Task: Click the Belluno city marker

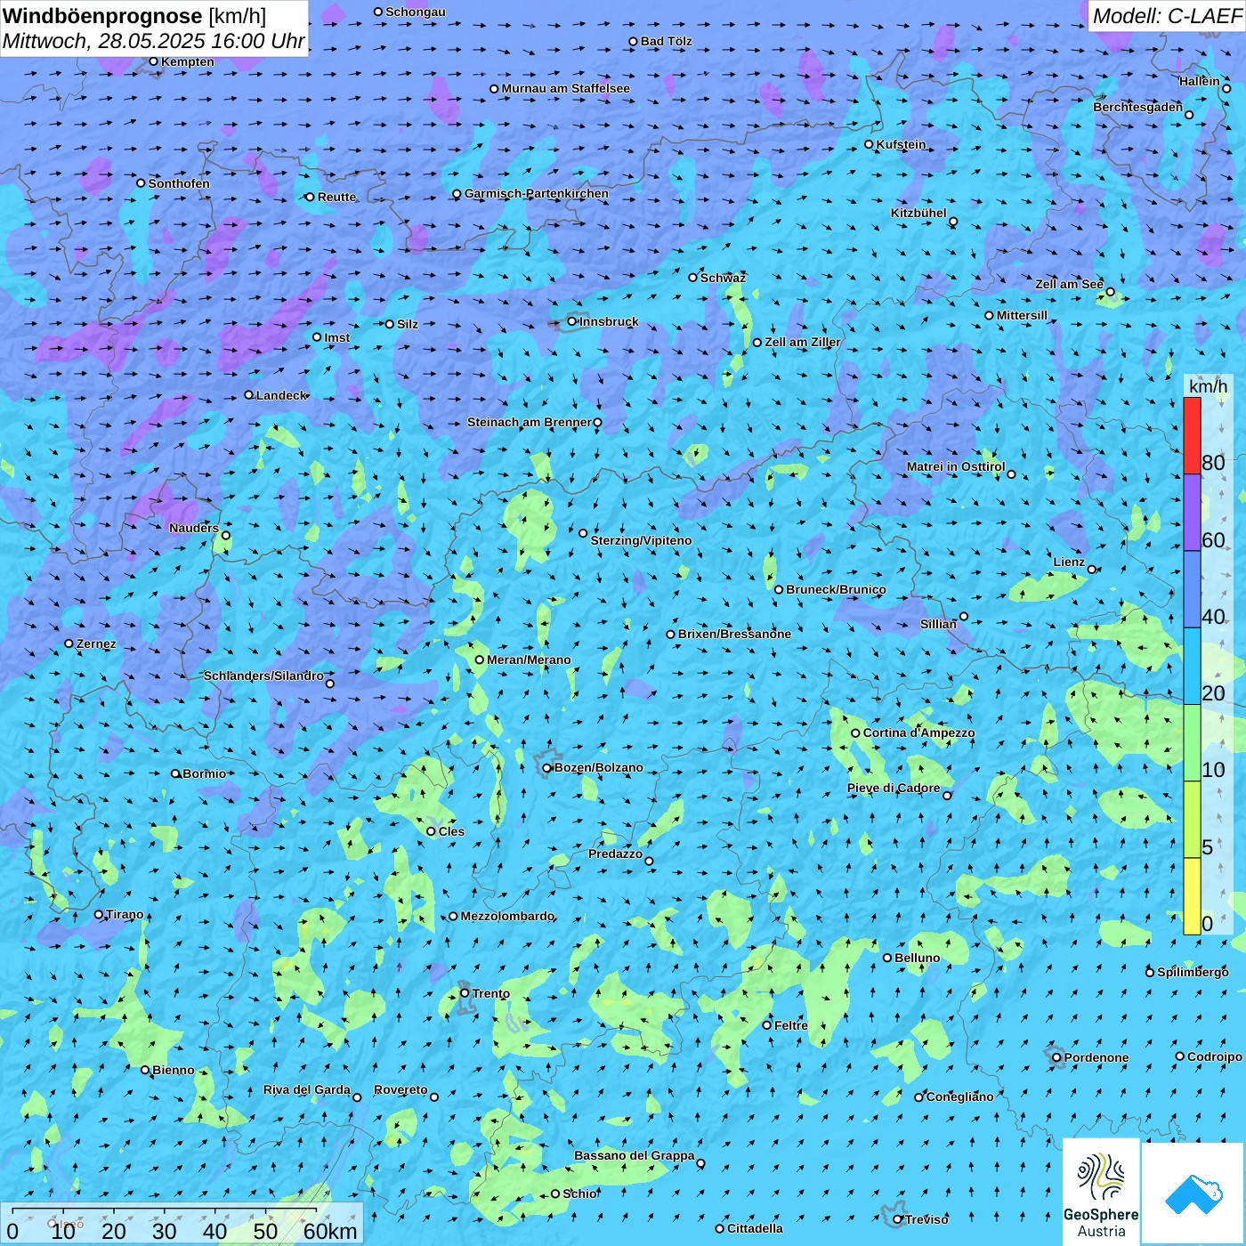Action: coord(887,958)
